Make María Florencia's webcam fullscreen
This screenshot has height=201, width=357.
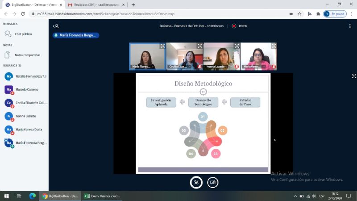(x=162, y=46)
